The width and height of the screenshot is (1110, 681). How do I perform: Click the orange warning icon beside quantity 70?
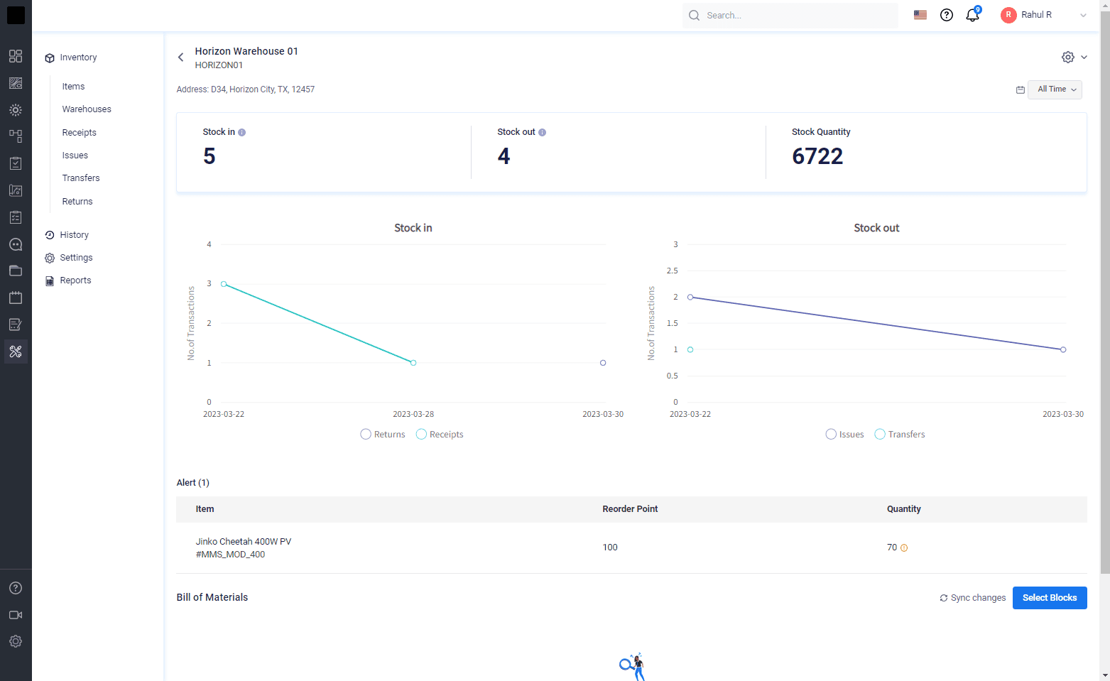(904, 547)
